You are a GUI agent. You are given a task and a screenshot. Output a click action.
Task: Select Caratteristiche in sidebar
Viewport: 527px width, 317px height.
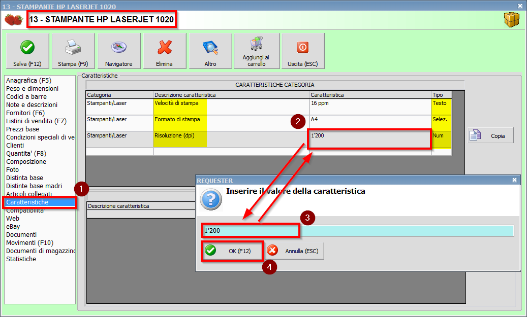[x=40, y=202]
